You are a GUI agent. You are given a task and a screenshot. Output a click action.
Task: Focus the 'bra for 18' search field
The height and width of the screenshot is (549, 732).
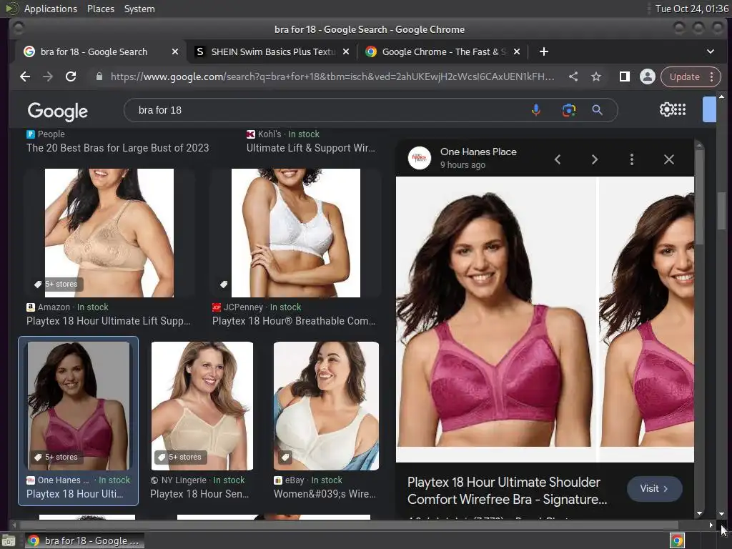(327, 110)
